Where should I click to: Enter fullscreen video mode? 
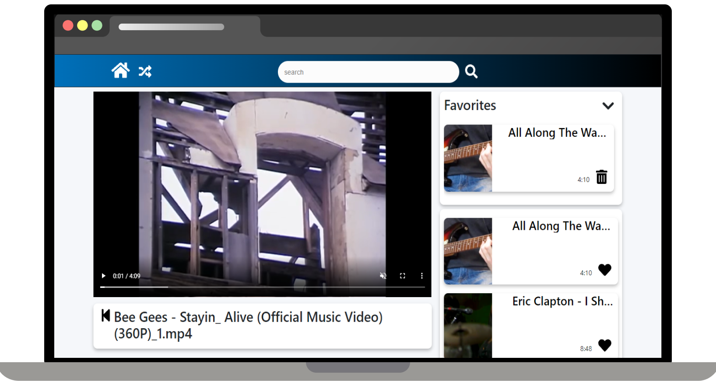coord(402,276)
